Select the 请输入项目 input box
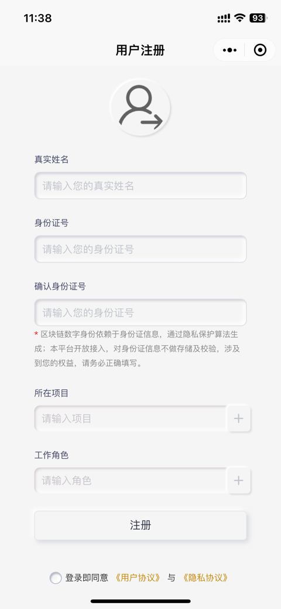The width and height of the screenshot is (281, 609). coord(131,419)
